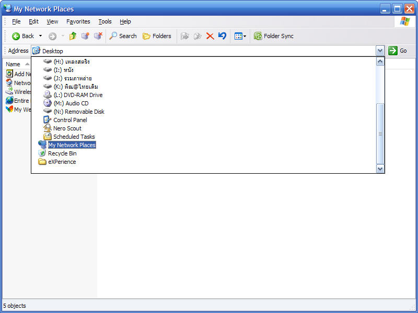418x313 pixels.
Task: Click the Scheduled Tasks icon
Action: [47, 137]
